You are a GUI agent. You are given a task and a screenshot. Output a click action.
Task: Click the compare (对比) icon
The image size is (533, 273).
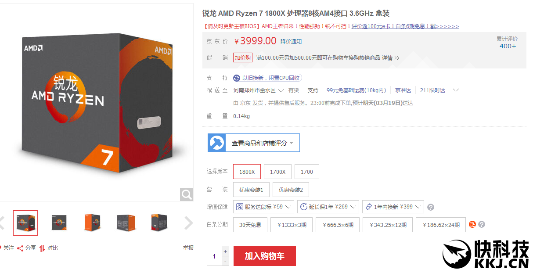(42, 248)
